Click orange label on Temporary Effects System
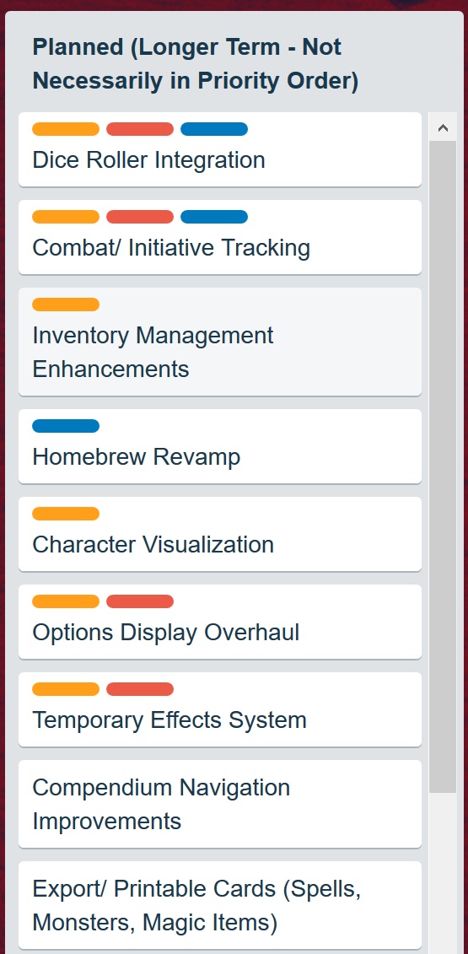The height and width of the screenshot is (954, 468). click(x=66, y=689)
